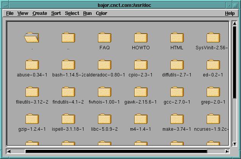Select the abuse-0.34-1 folder

32,65
